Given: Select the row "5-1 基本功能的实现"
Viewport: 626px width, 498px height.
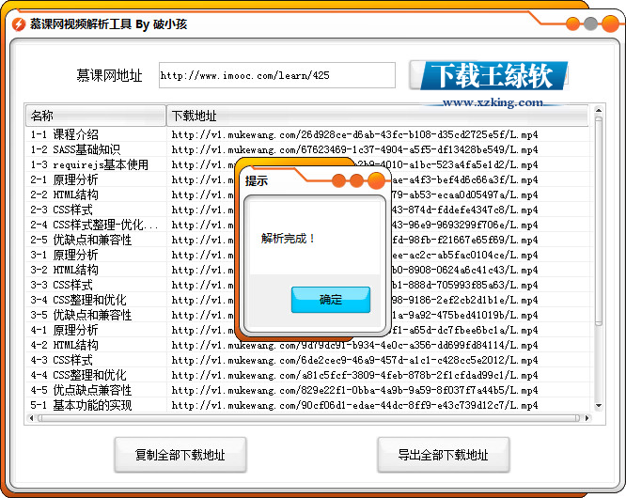Looking at the screenshot, I should (x=307, y=405).
